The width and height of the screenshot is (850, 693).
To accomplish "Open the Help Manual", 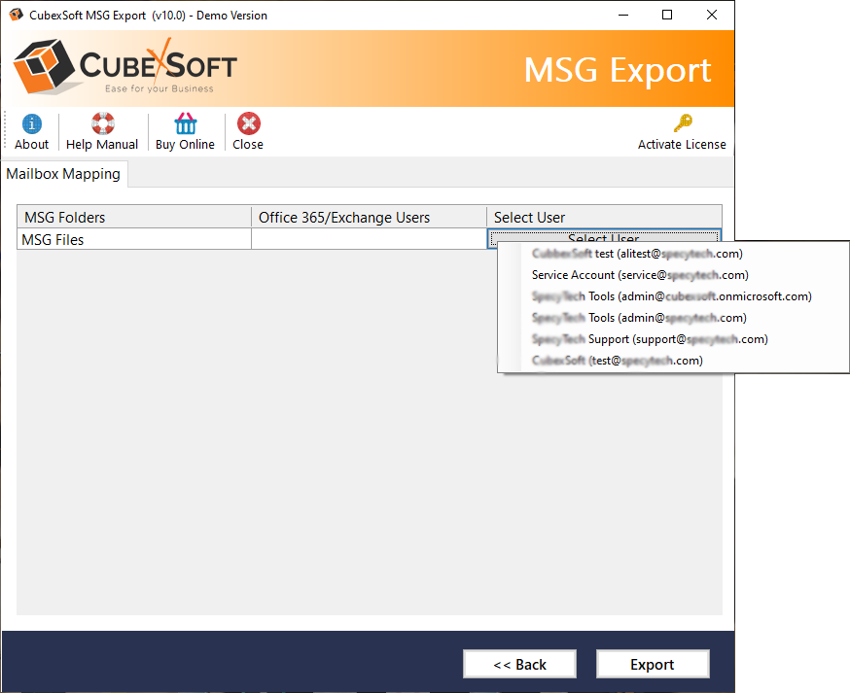I will coord(102,131).
